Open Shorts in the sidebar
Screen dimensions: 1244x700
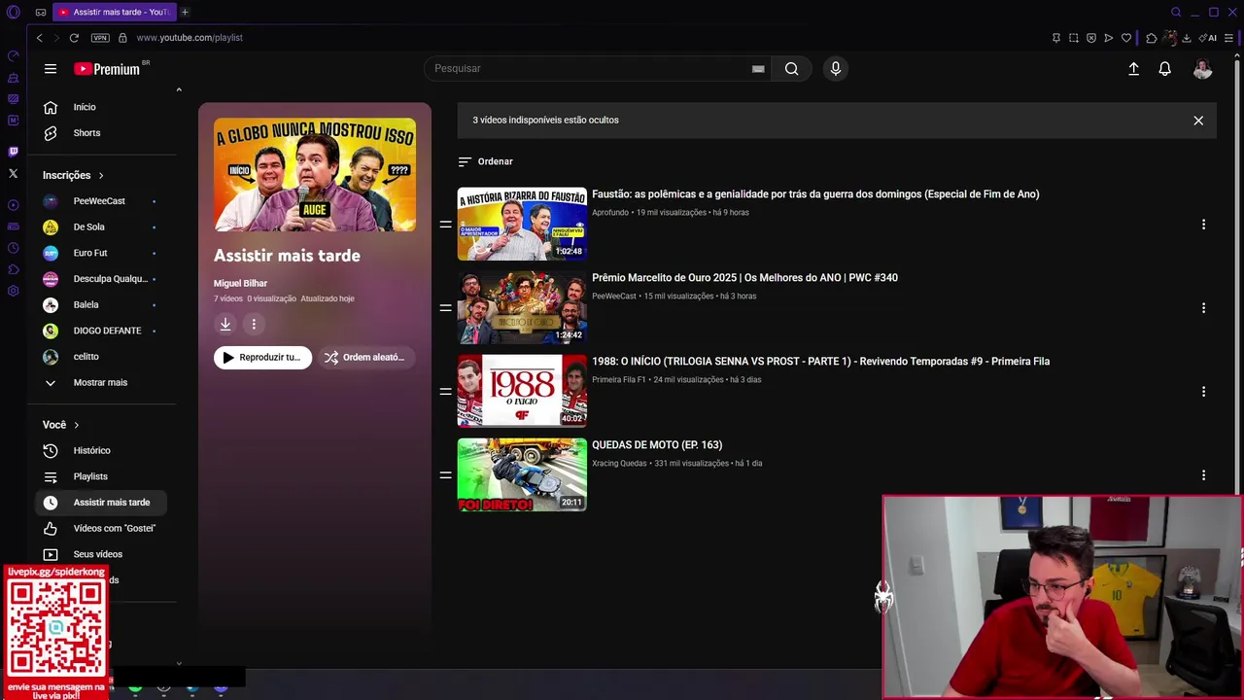tap(100, 133)
